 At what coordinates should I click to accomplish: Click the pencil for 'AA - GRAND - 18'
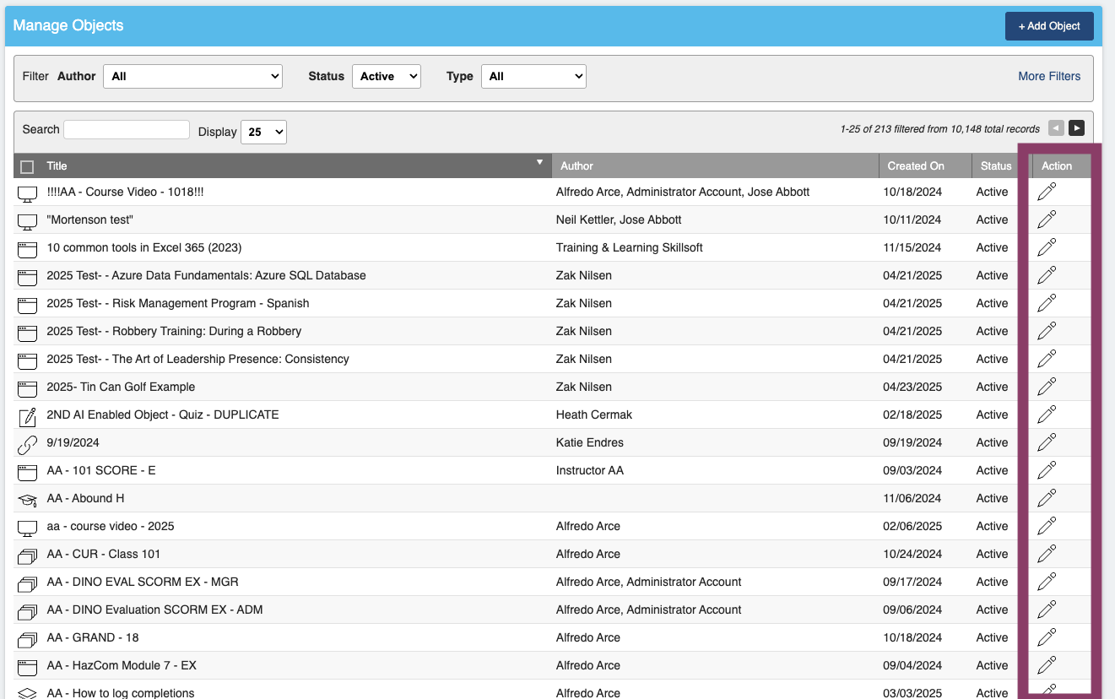tap(1047, 637)
